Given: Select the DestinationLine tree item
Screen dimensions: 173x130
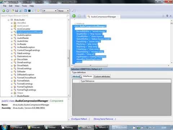Looking at the screenshot, I should (x=24, y=56).
